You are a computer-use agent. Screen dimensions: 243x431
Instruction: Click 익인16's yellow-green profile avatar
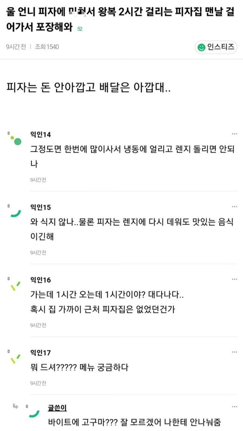point(15,286)
